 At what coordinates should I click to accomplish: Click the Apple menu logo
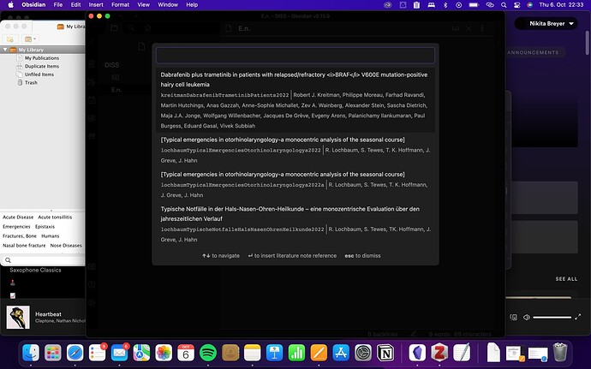[10, 5]
